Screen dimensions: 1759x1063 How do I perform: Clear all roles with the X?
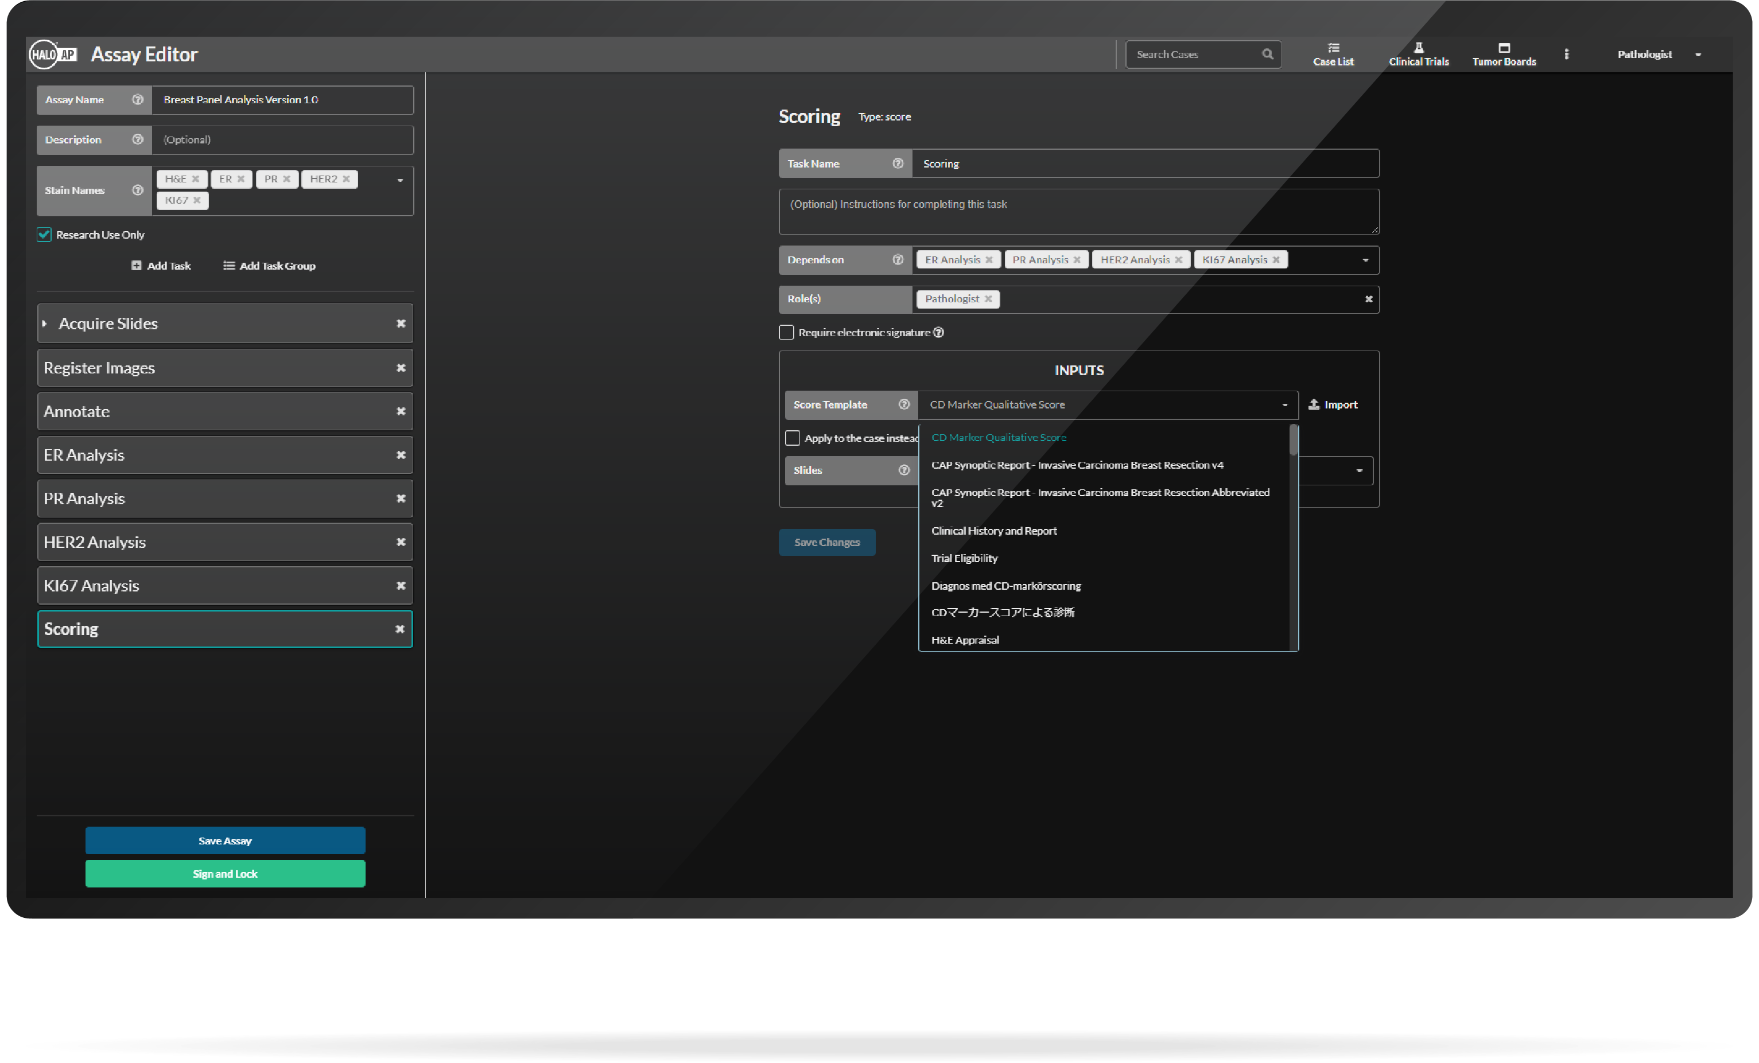(x=1369, y=299)
